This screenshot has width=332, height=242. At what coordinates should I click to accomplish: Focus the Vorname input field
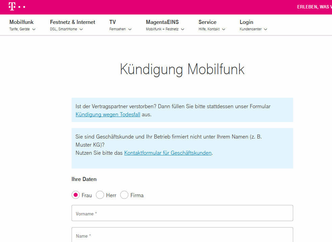click(x=182, y=213)
